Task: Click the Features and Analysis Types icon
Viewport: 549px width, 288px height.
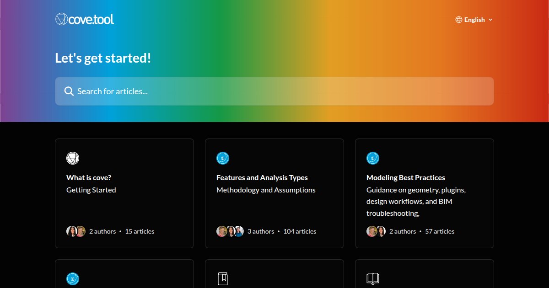Action: [223, 158]
